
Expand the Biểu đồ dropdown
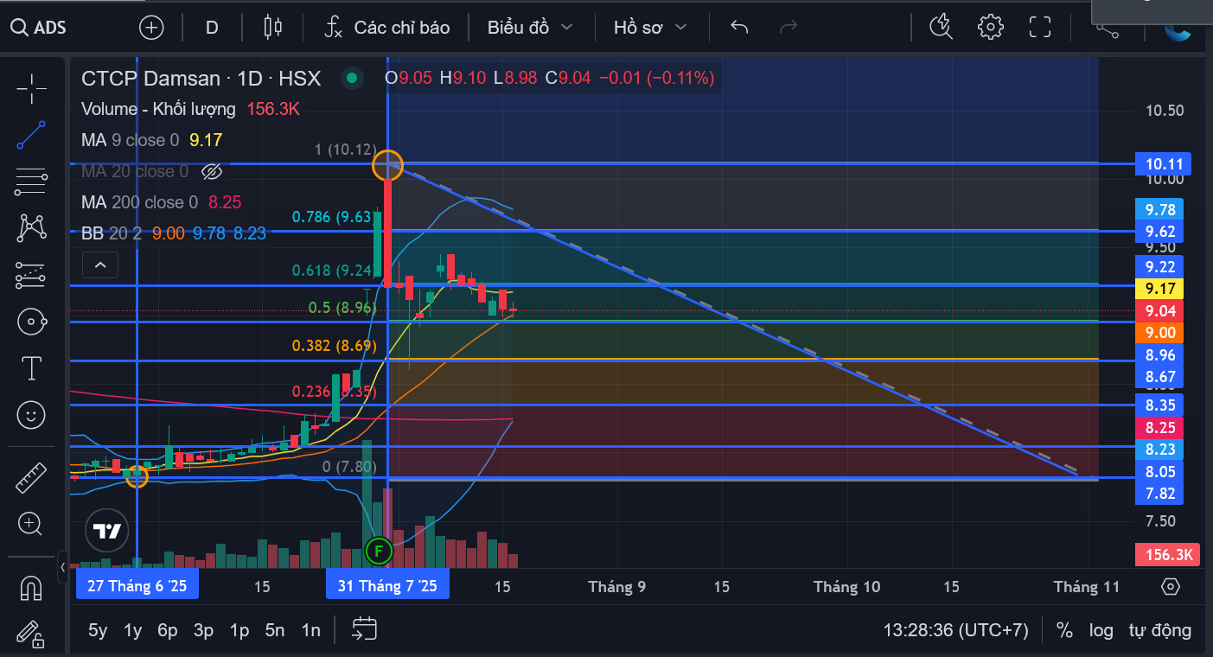tap(530, 28)
